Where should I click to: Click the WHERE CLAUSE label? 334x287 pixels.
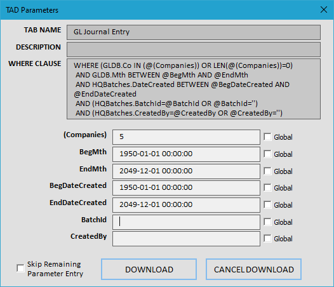(35, 63)
